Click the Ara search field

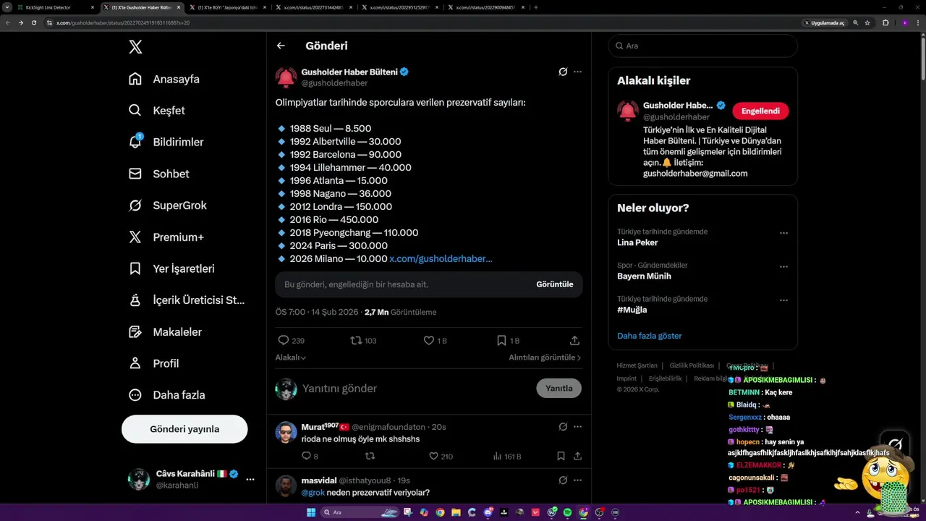[702, 46]
